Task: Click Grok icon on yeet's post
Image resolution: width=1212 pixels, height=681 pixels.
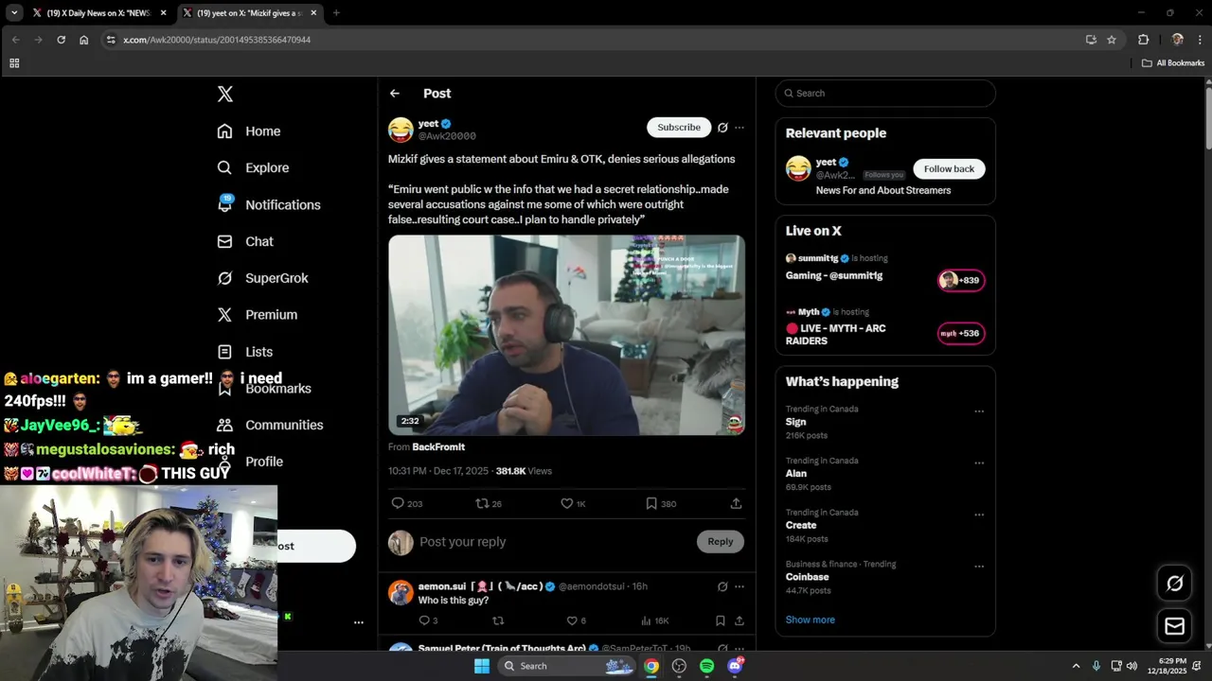Action: (x=722, y=127)
